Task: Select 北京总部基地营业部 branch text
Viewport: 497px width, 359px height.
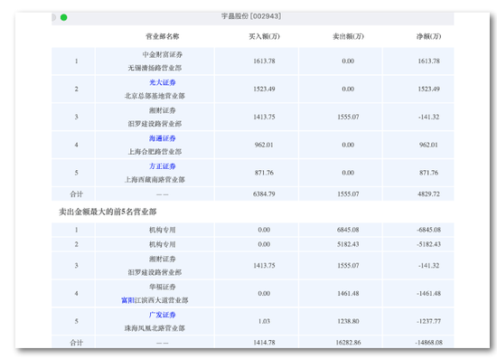Action: pos(155,96)
